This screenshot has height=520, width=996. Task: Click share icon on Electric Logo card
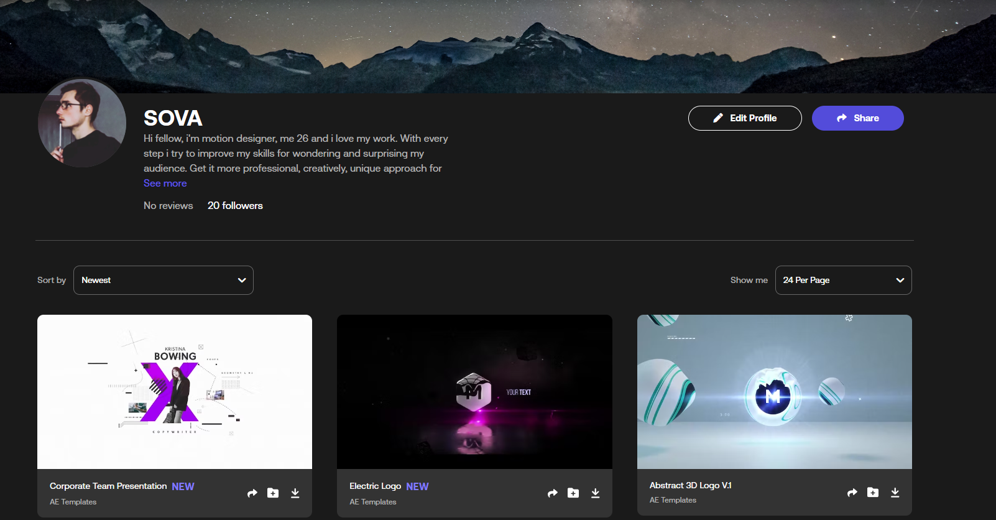(552, 493)
